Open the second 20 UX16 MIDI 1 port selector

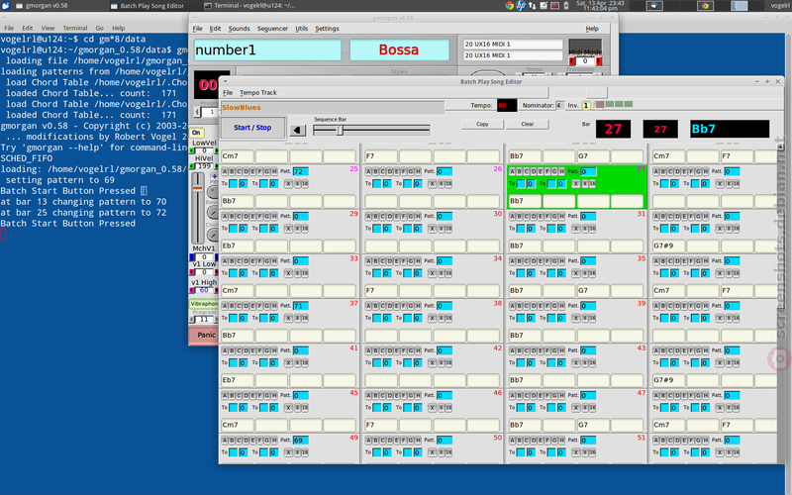point(513,55)
